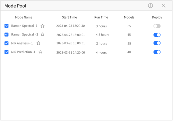Turn off NIR Analysis - 1 deploy switch
Image resolution: width=173 pixels, height=121 pixels.
[157, 43]
